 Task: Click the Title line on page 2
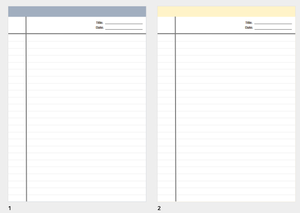[x=273, y=24]
